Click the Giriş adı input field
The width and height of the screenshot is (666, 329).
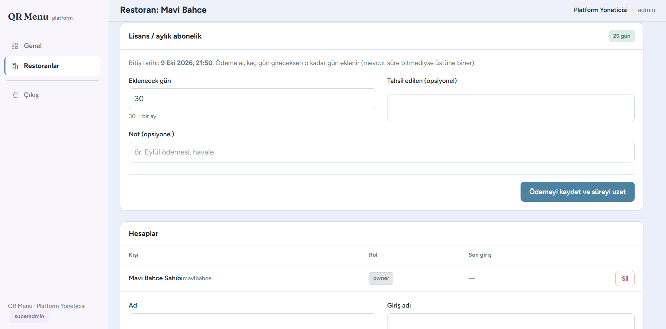pyautogui.click(x=511, y=321)
